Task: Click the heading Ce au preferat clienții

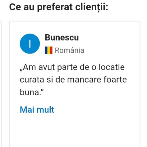Action: click(x=59, y=7)
